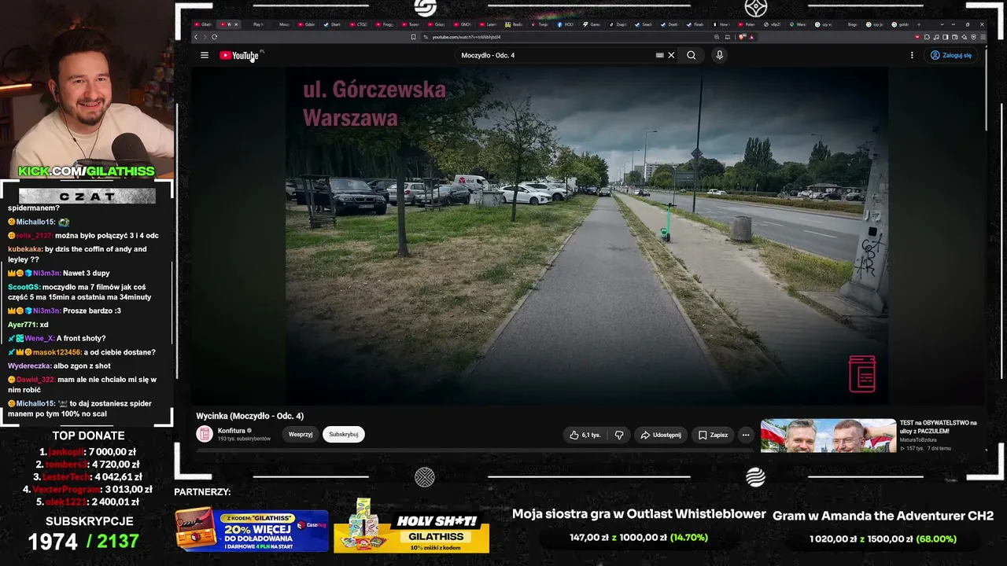Click the youtube.com address bar URL
Viewport: 1007px width, 566px height.
pos(466,37)
